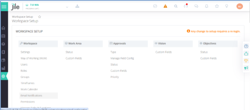
Task: Open the AU user avatar menu
Action: click(240, 6)
